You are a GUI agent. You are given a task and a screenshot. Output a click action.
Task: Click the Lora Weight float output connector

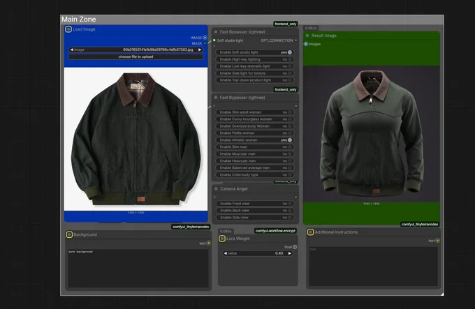click(295, 247)
